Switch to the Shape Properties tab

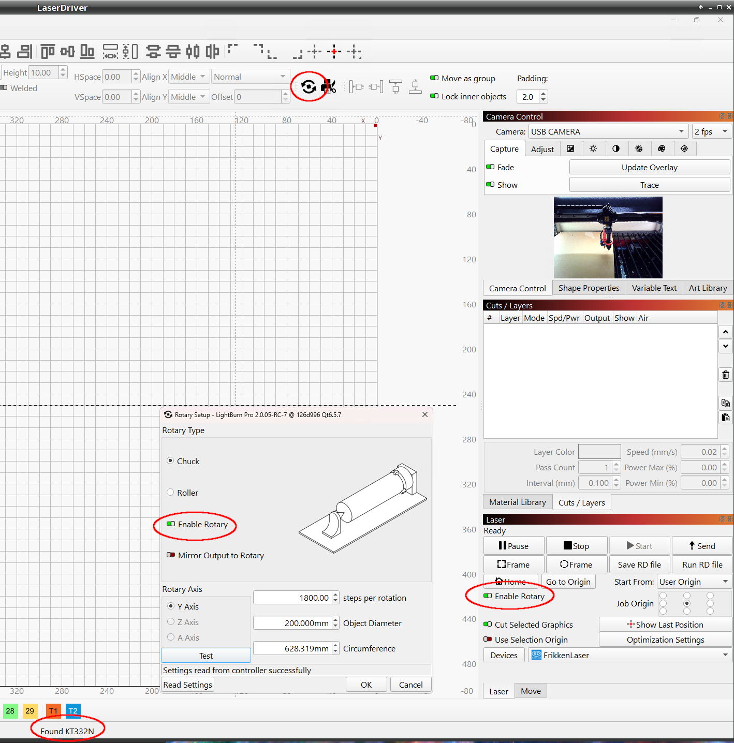click(589, 288)
